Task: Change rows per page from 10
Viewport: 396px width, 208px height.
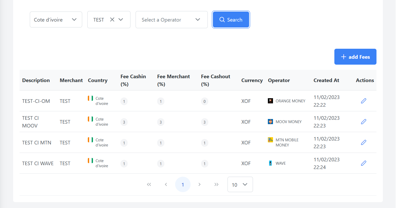Action: [240, 184]
